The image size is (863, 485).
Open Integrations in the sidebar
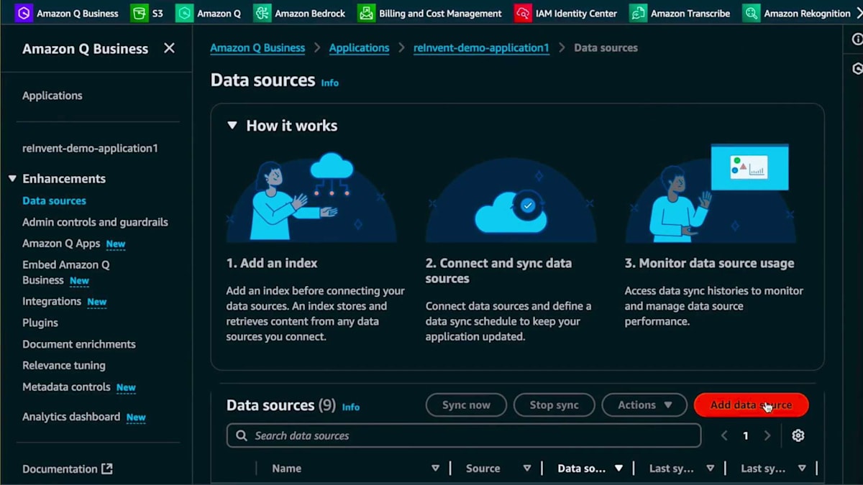[x=52, y=301]
